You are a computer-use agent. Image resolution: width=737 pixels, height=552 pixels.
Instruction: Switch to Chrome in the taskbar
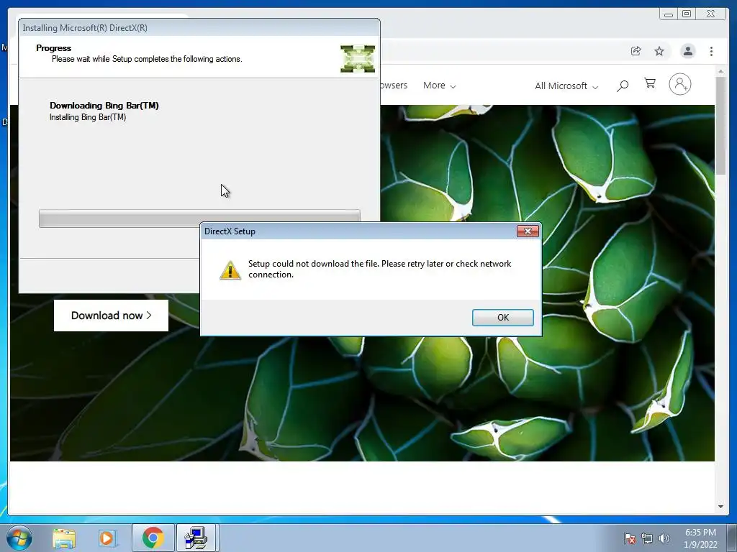tap(153, 538)
